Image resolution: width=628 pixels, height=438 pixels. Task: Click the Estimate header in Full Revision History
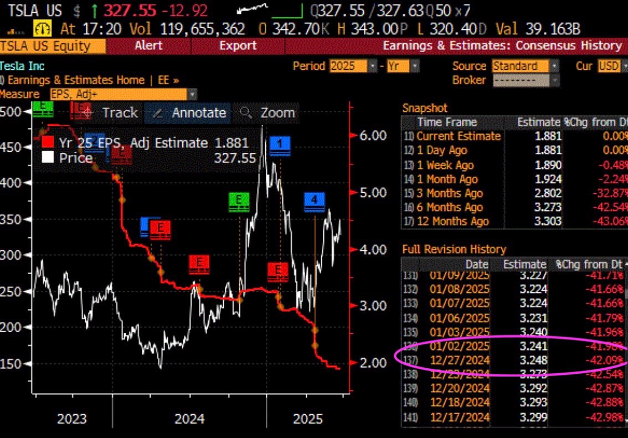(524, 264)
